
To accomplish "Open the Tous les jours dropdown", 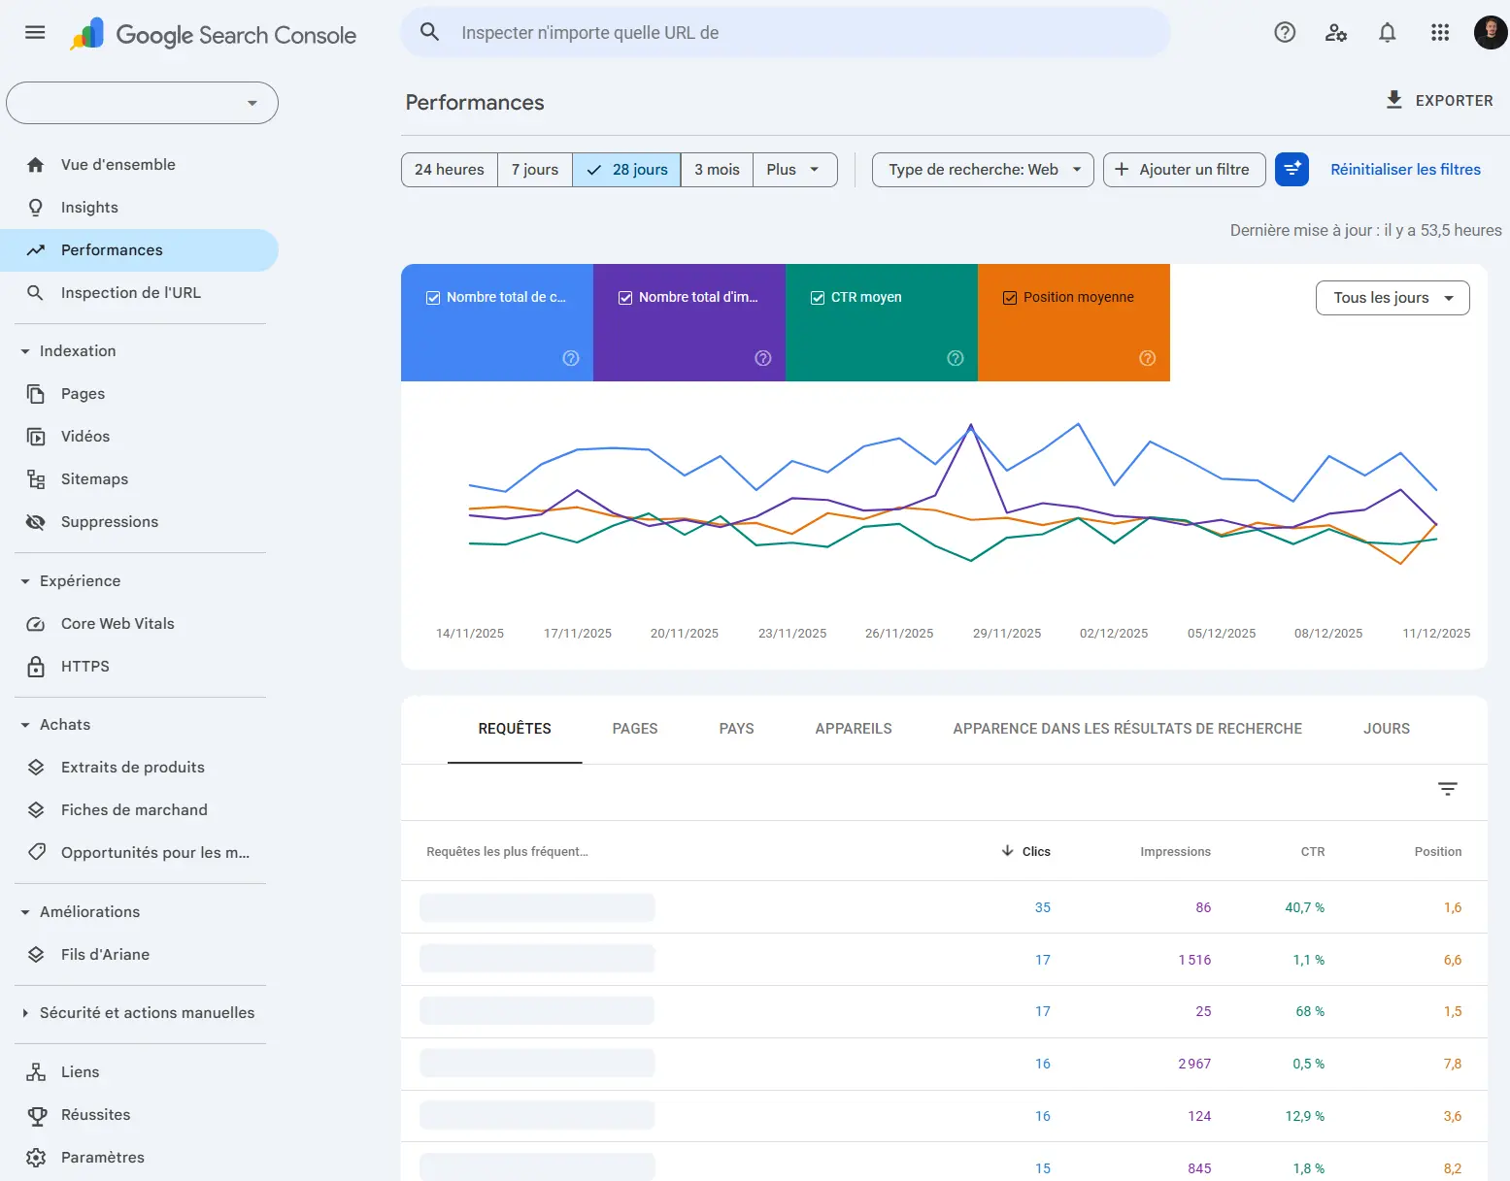I will [x=1392, y=298].
